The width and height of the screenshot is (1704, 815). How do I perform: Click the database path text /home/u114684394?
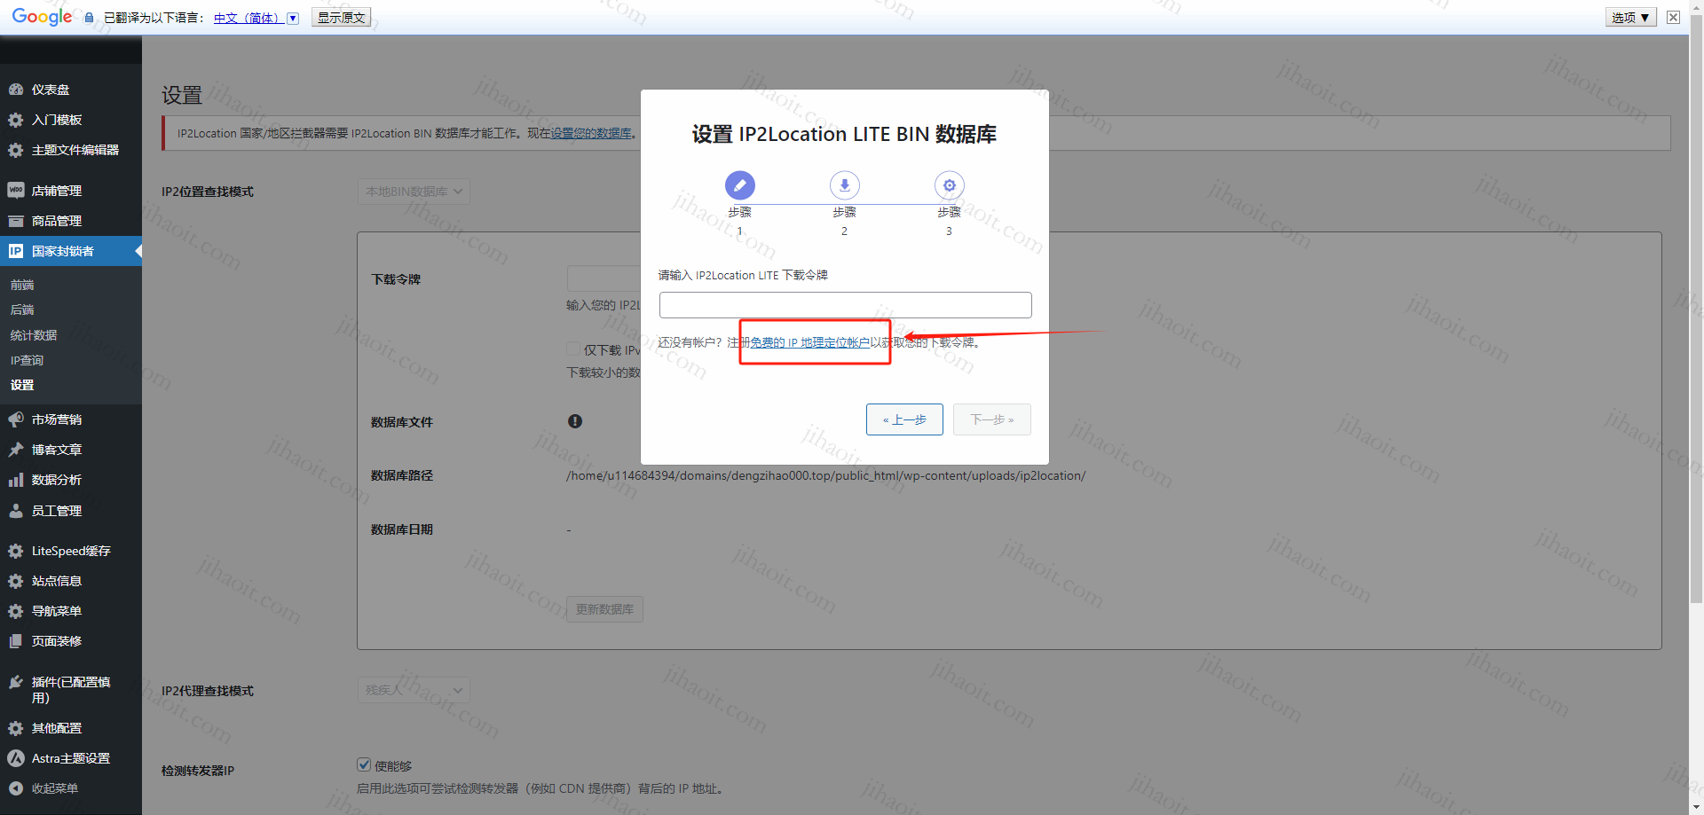tap(825, 475)
